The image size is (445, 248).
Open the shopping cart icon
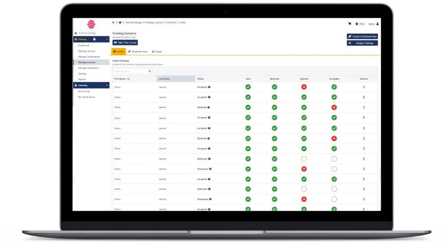coord(349,24)
